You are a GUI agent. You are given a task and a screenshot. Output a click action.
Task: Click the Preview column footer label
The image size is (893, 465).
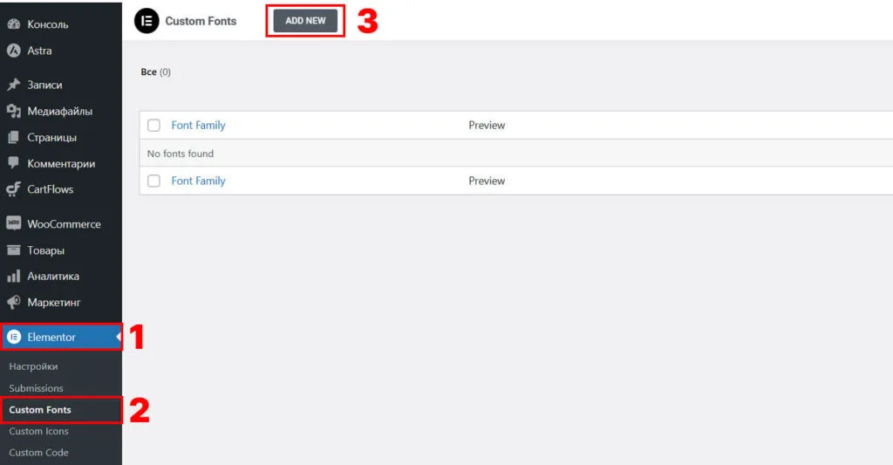point(487,181)
